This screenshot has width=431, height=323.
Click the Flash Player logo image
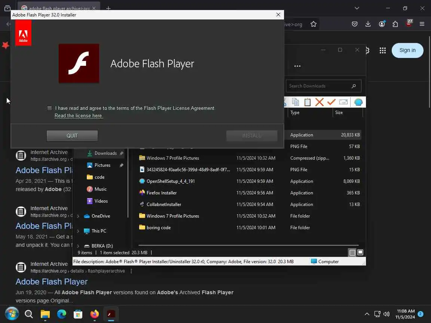tap(79, 64)
